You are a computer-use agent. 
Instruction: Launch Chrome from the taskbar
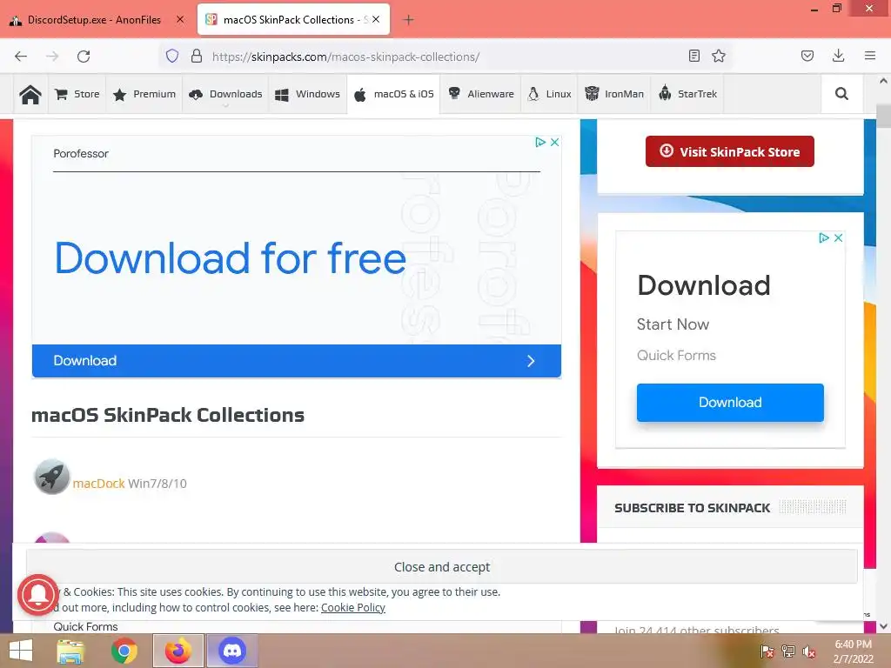124,651
